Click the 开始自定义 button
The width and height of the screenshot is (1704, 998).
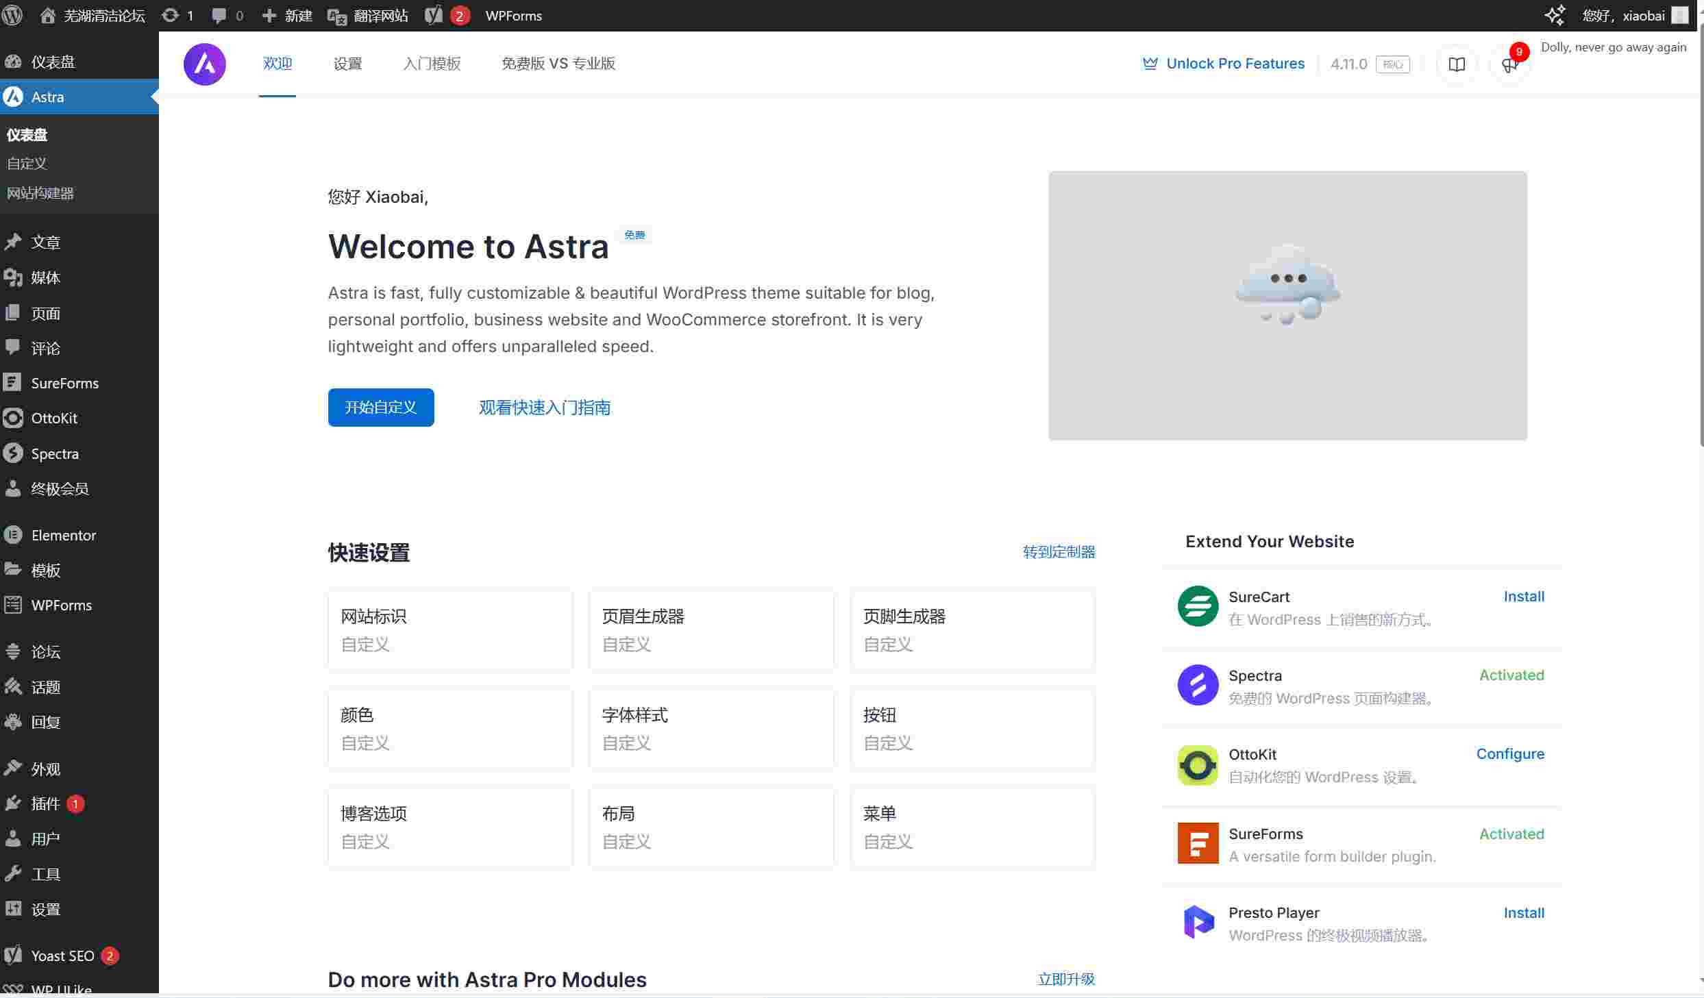click(380, 408)
